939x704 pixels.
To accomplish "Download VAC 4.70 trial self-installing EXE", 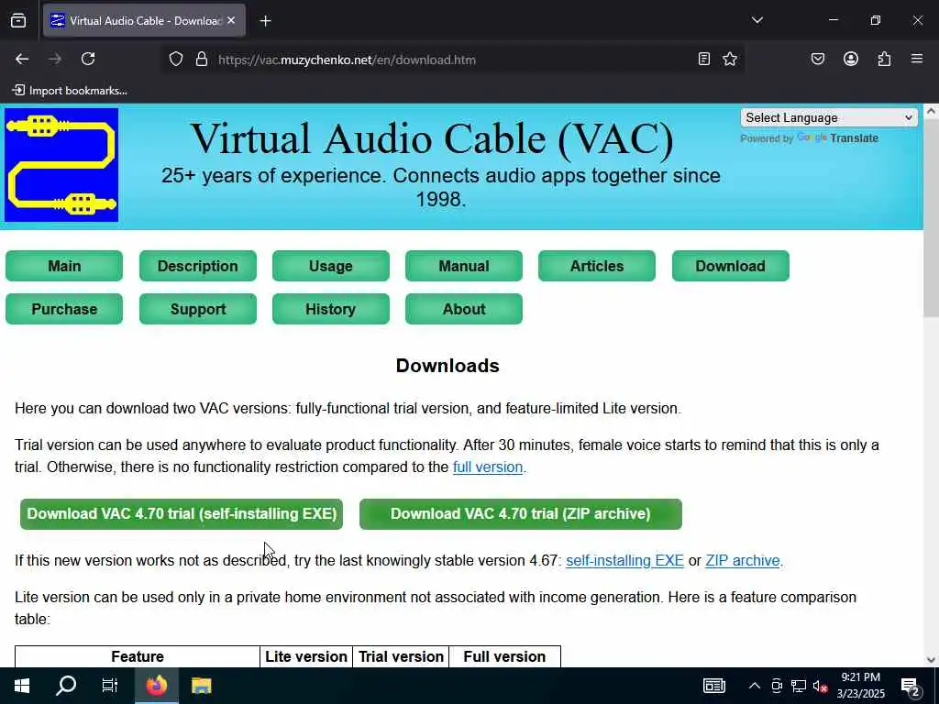I will click(182, 514).
